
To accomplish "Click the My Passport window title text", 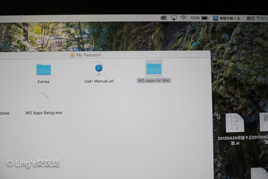I will click(89, 55).
